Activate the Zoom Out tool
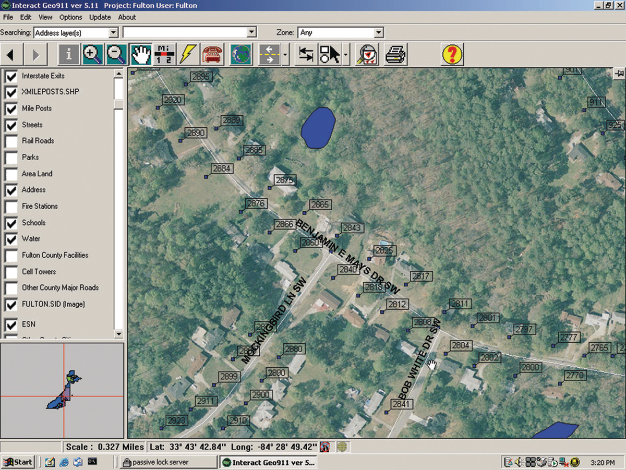This screenshot has width=626, height=470. (117, 54)
